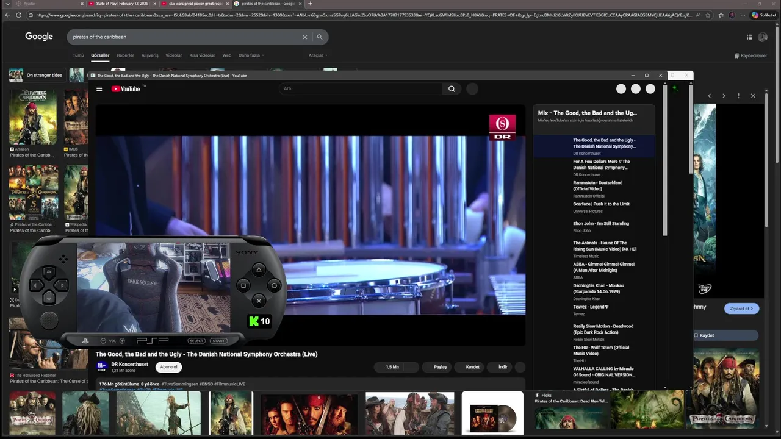
Task: Open the more actions button beside 'İndir'
Action: coord(520,367)
